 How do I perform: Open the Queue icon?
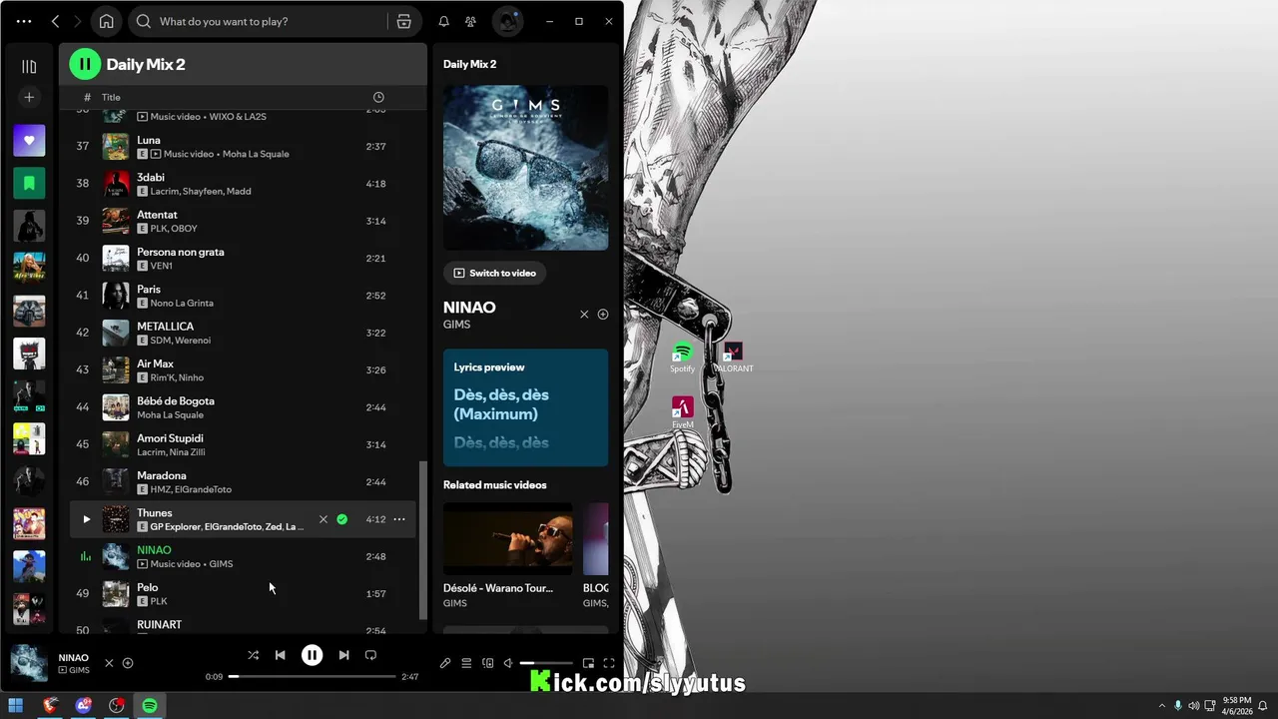[466, 663]
